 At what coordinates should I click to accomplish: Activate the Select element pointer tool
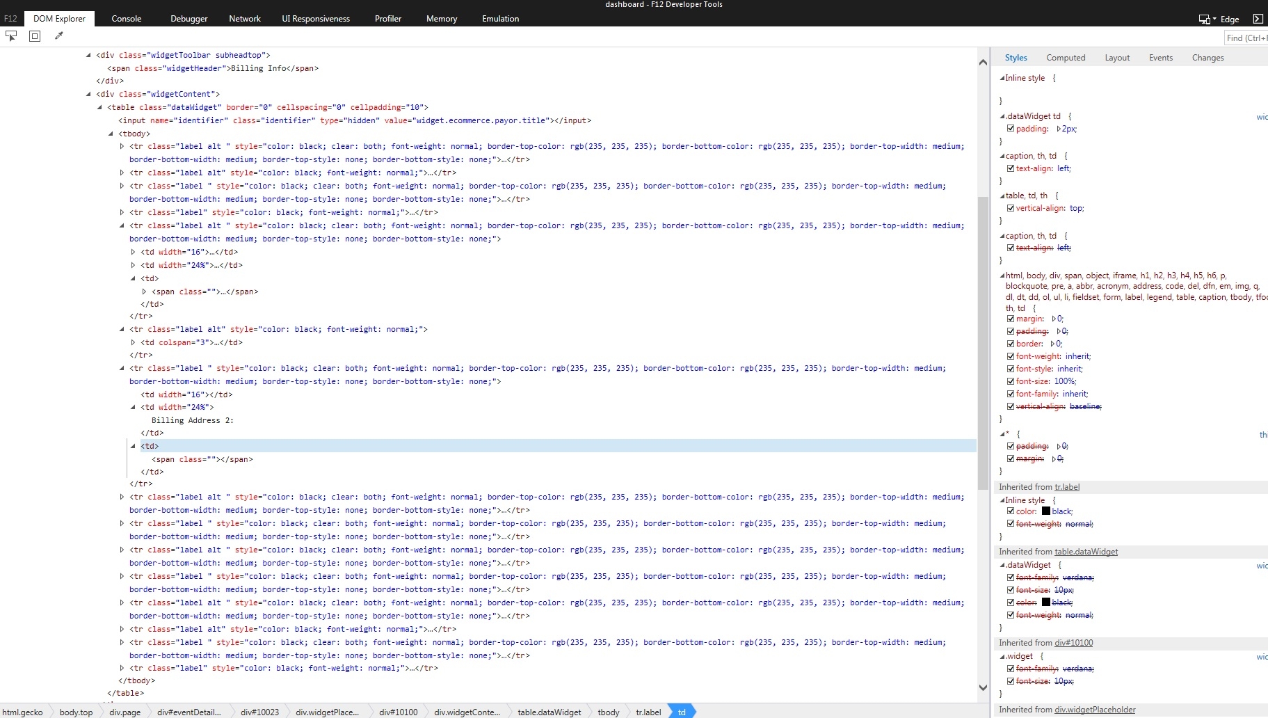point(11,36)
